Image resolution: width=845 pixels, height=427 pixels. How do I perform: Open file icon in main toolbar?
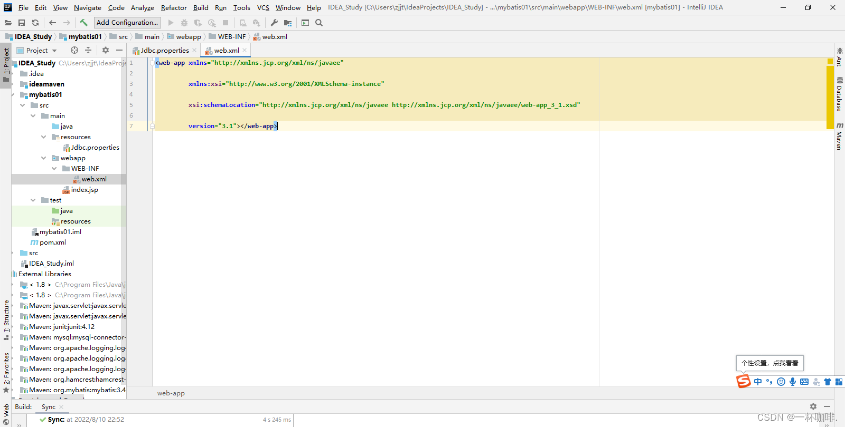coord(8,23)
